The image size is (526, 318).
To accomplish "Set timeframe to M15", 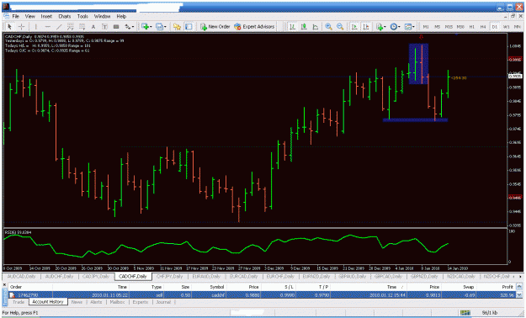I will coord(449,27).
